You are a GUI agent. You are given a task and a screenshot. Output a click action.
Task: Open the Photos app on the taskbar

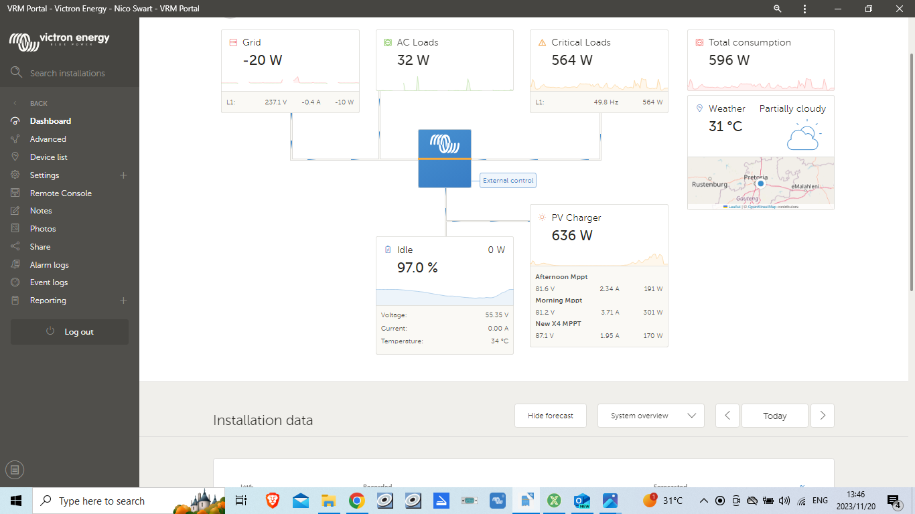[610, 501]
